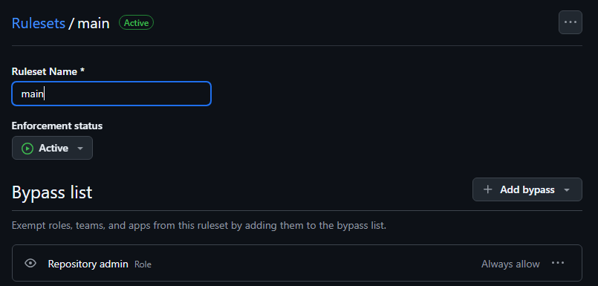Click the Role tag beside Repository admin
The width and height of the screenshot is (598, 286).
pyautogui.click(x=143, y=264)
